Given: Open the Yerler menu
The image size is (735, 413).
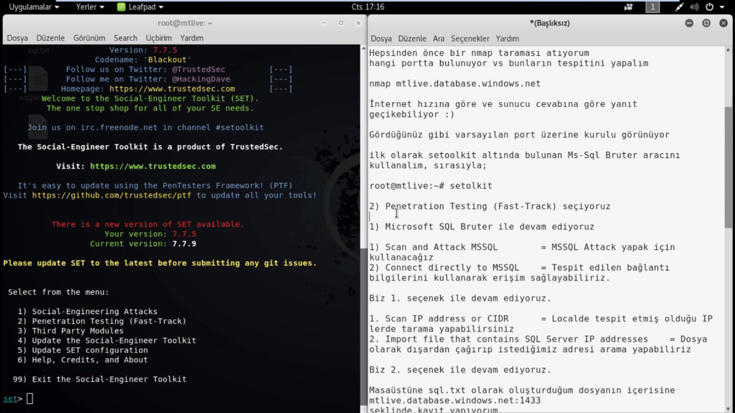Looking at the screenshot, I should pos(90,7).
